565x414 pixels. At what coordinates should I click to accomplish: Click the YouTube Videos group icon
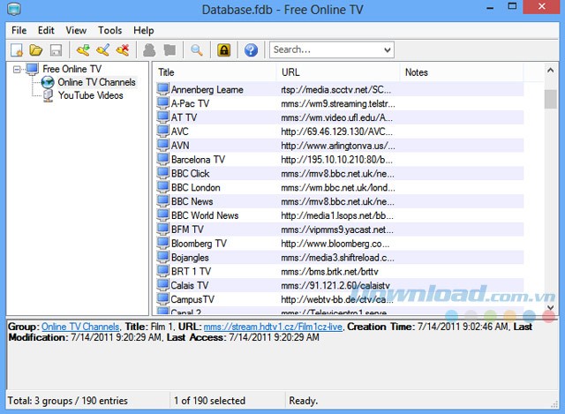pyautogui.click(x=48, y=96)
